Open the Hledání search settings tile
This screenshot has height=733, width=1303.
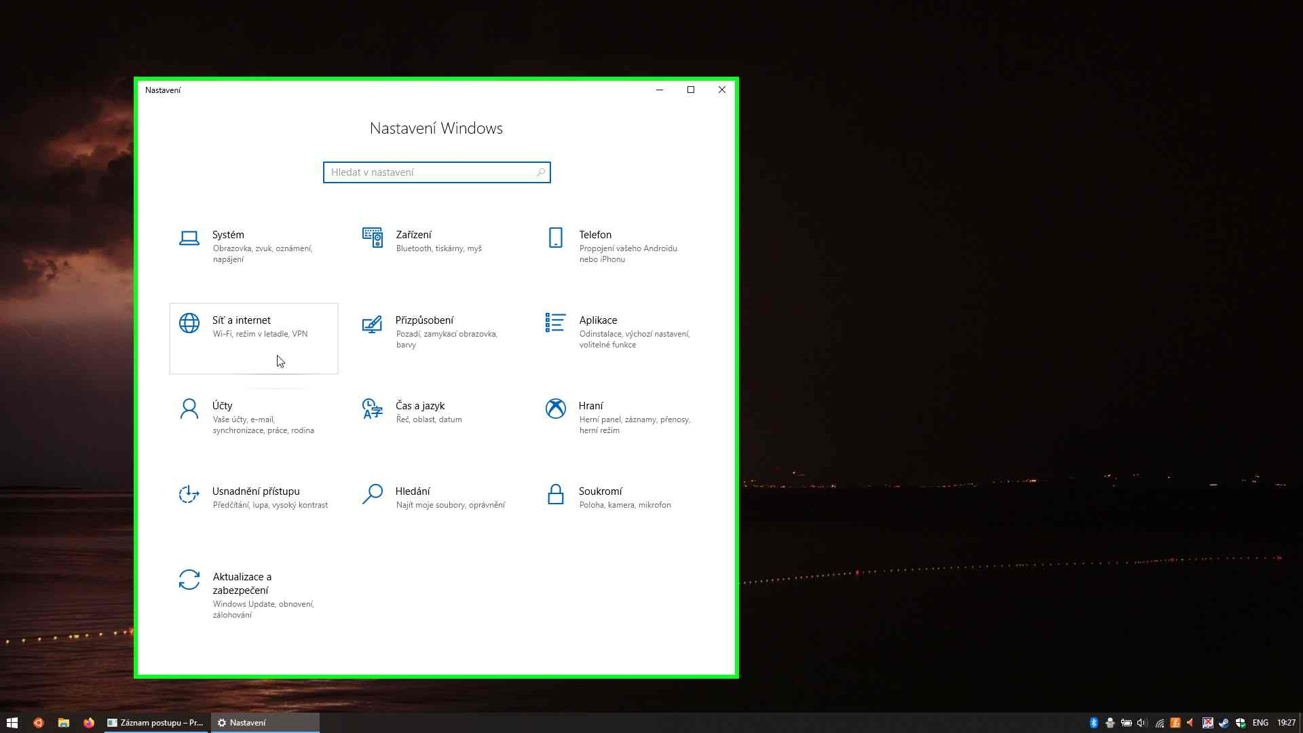click(x=437, y=510)
